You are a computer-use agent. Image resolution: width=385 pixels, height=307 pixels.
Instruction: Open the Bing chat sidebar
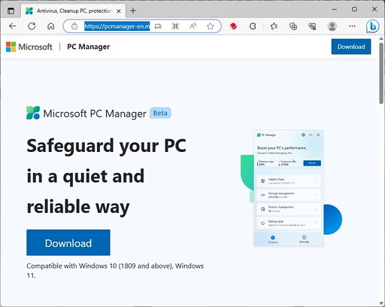pyautogui.click(x=372, y=26)
